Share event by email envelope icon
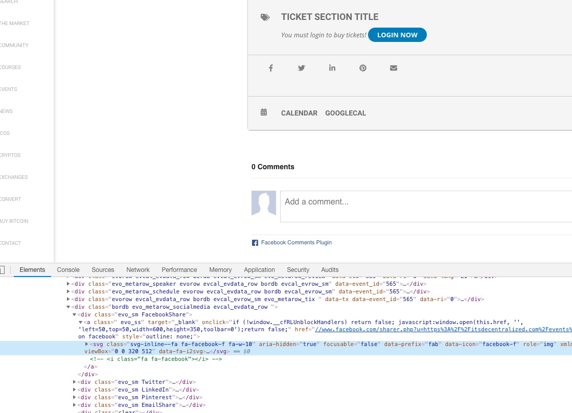Viewport: 572px width, 413px height. click(393, 68)
